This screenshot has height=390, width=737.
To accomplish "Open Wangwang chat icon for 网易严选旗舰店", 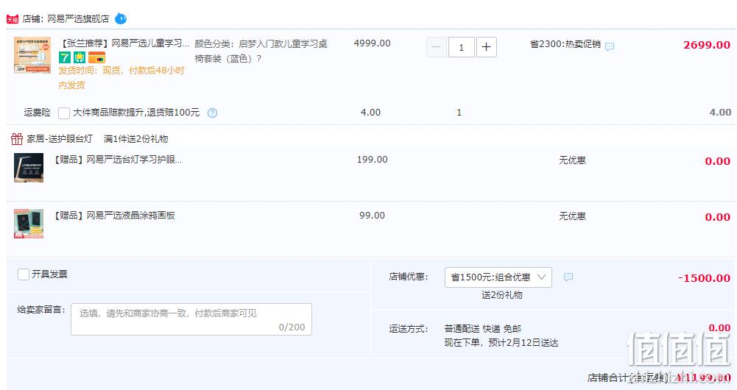I will pos(121,19).
